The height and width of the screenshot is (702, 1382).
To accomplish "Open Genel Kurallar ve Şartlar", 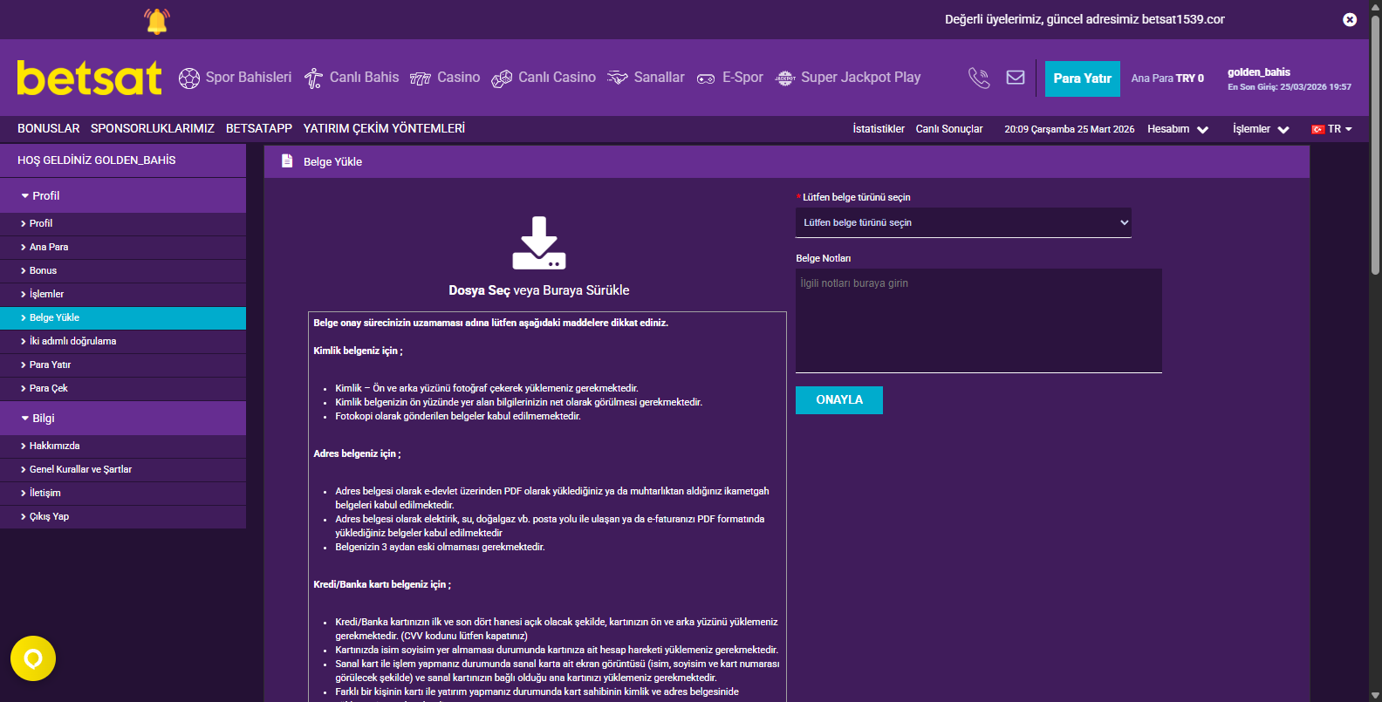I will pos(123,470).
